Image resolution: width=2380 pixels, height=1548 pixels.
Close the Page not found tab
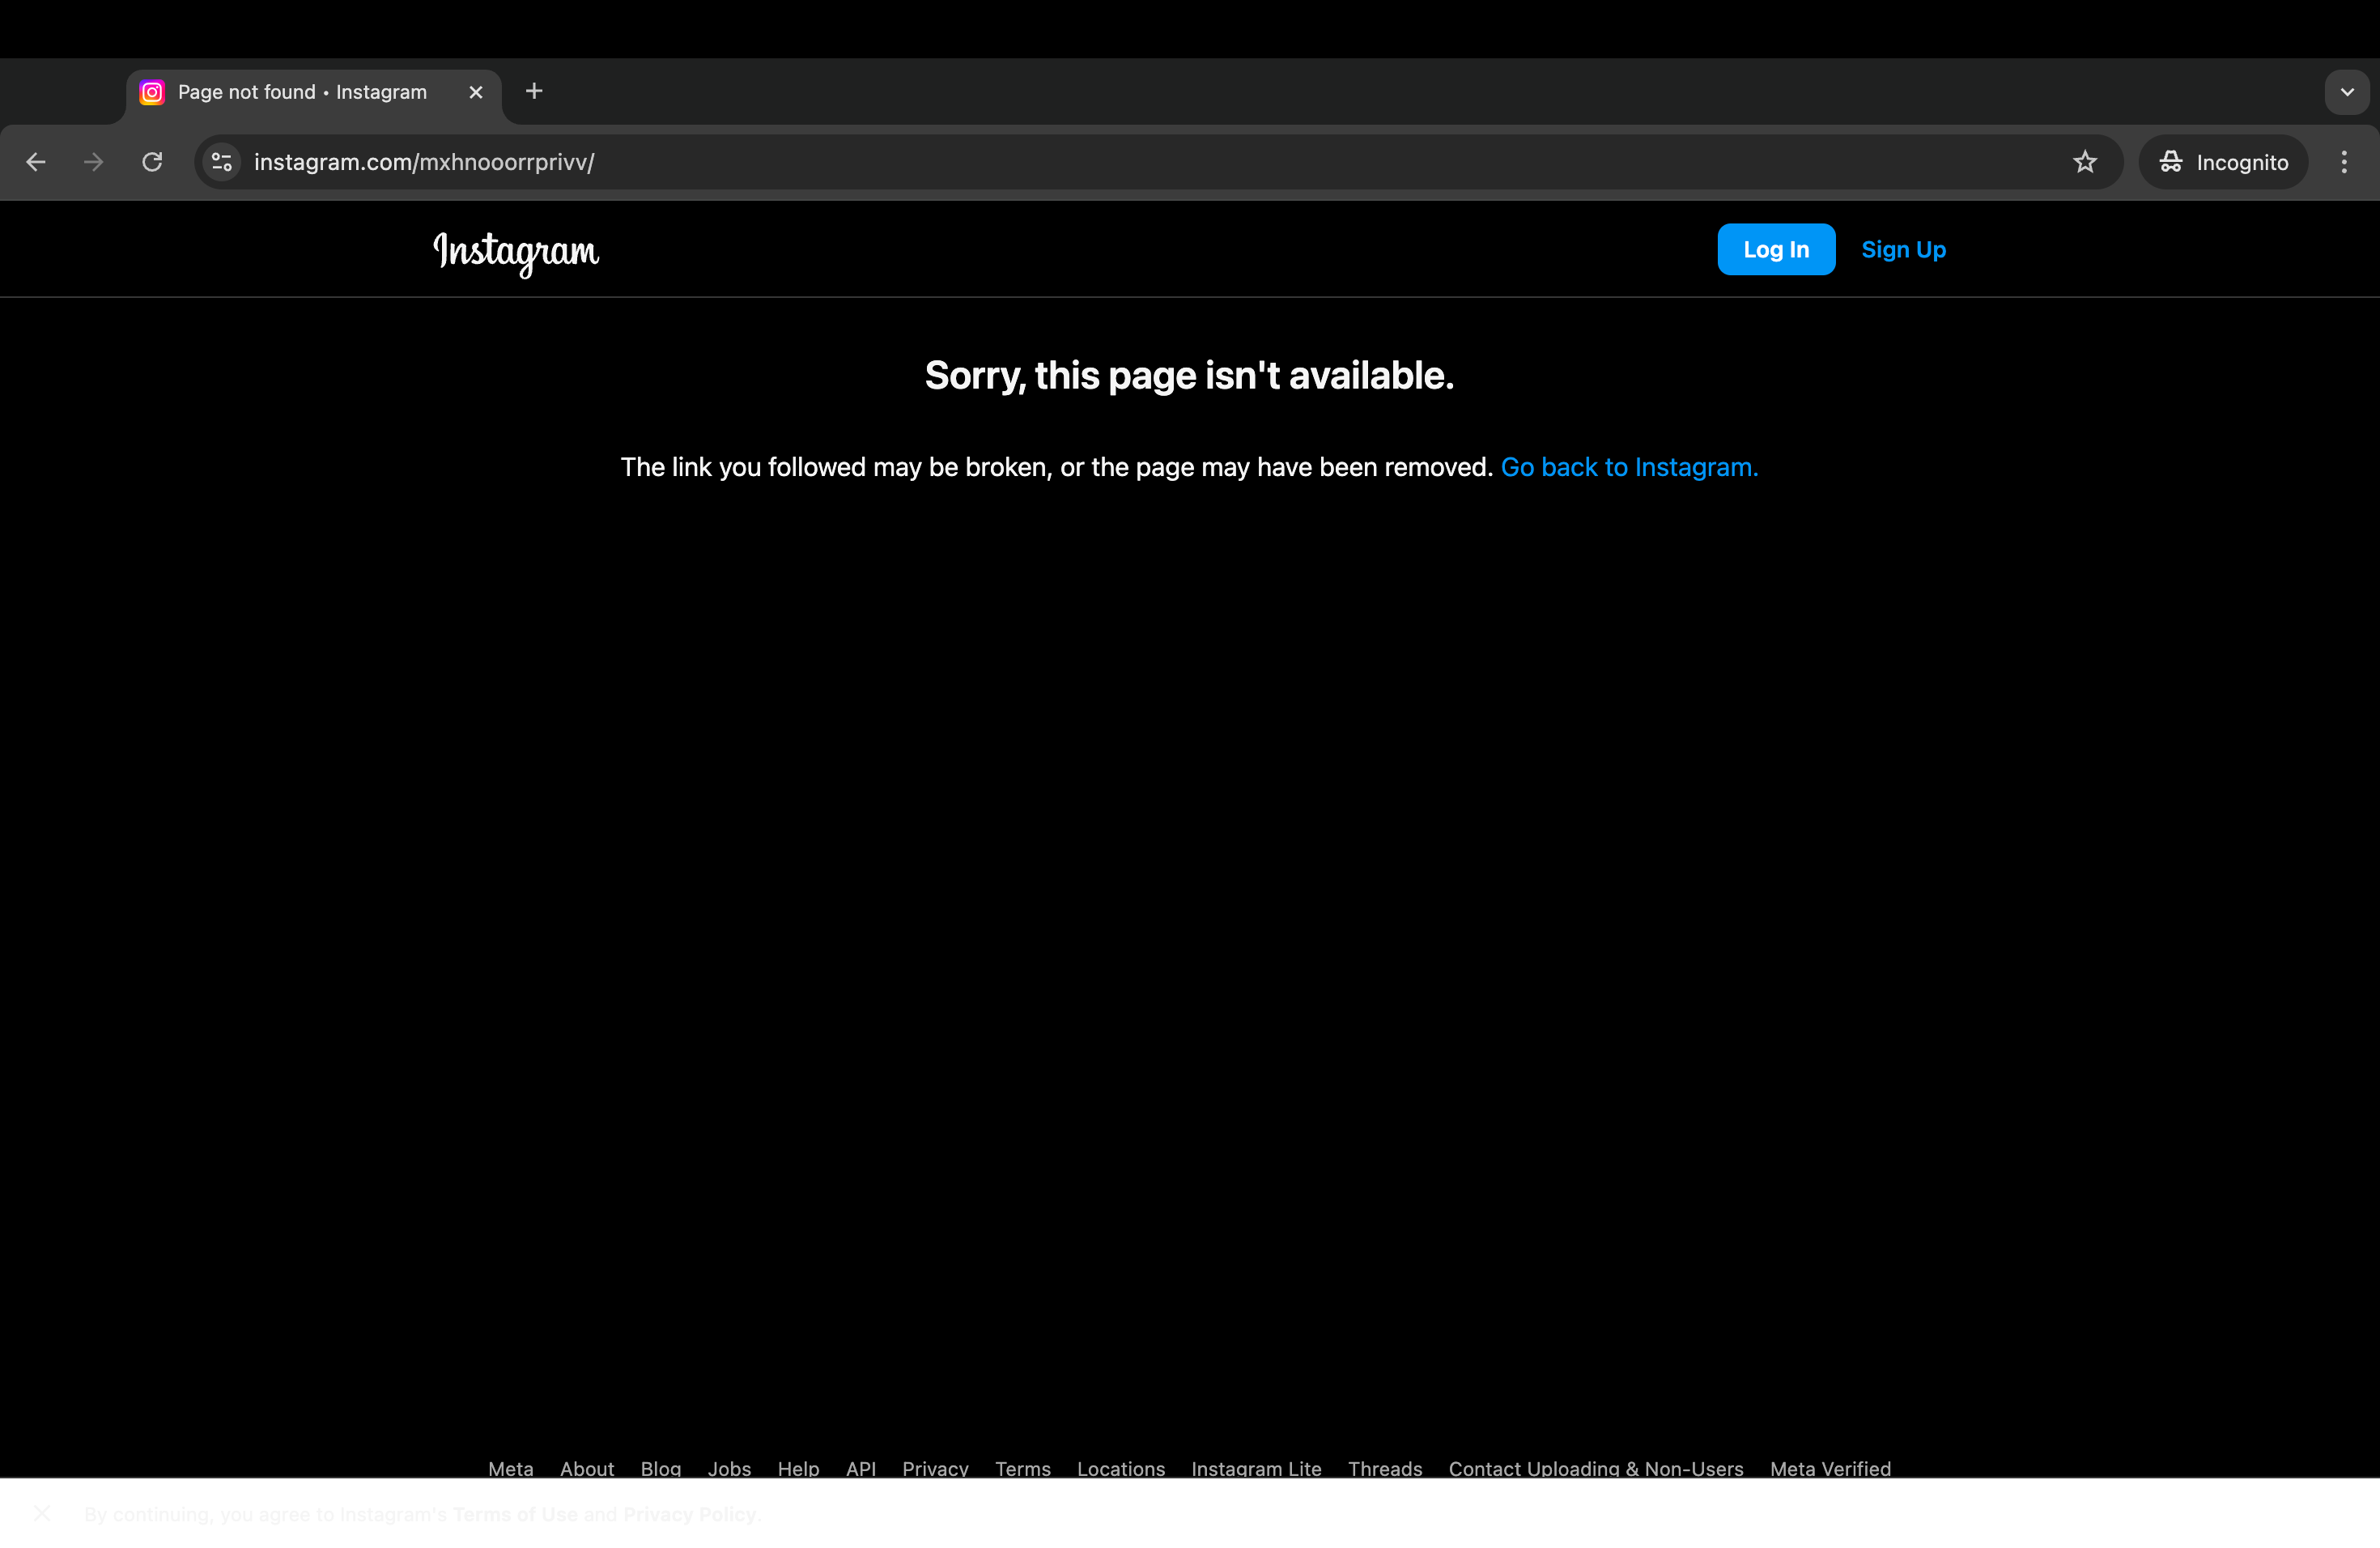click(x=475, y=92)
